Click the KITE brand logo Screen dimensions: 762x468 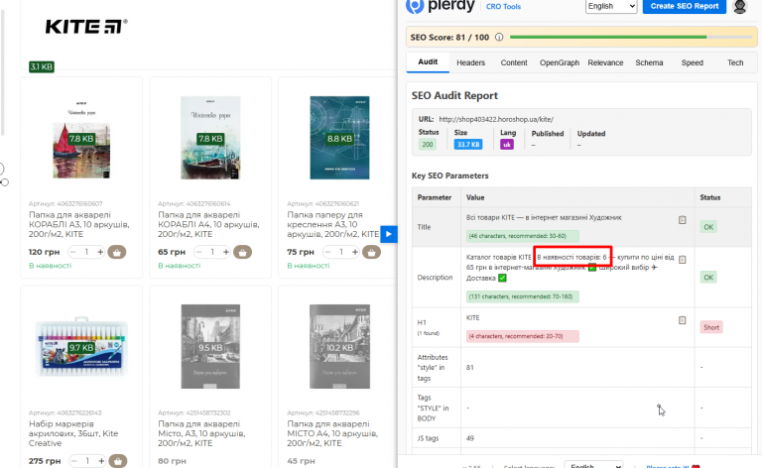coord(86,26)
